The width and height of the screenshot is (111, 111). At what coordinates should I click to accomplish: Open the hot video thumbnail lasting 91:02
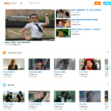(64, 64)
